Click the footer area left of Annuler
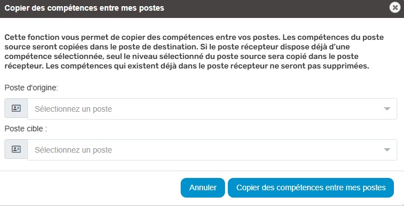 90,187
